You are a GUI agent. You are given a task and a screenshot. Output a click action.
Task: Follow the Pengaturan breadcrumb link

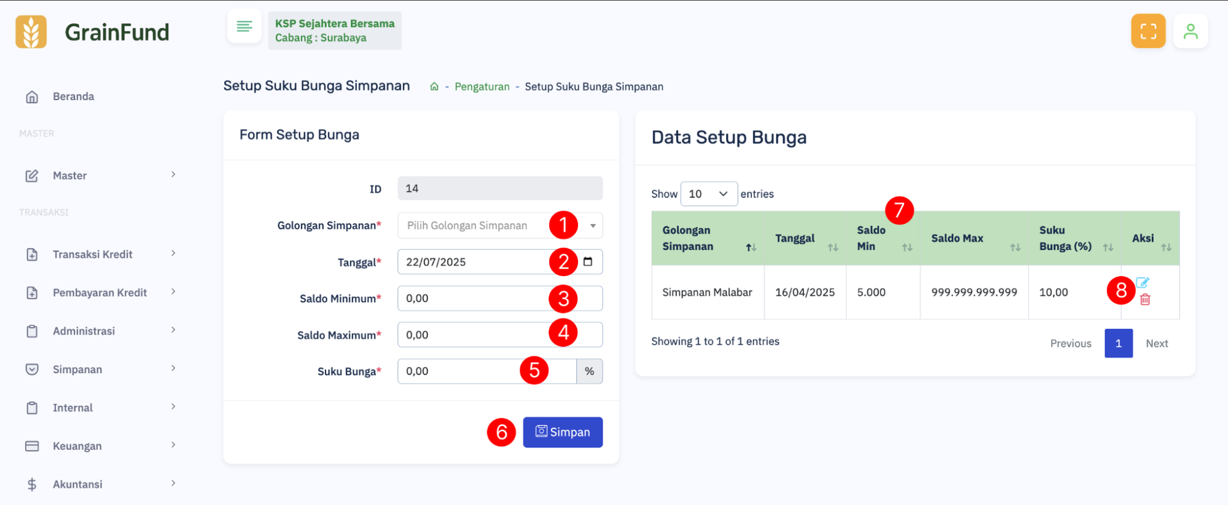pos(482,87)
